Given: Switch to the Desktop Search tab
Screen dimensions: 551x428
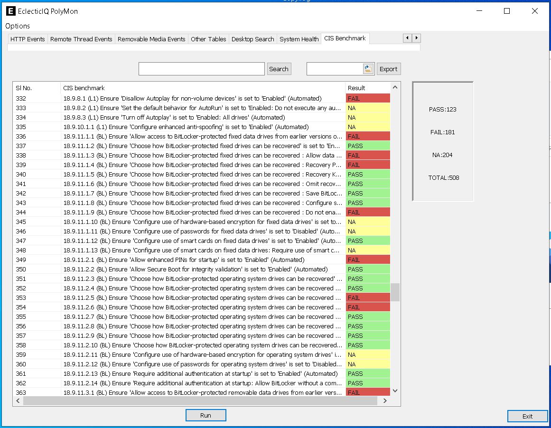Looking at the screenshot, I should point(252,39).
